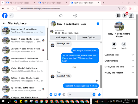Click the phone number message (559)864-7210

pos(63,76)
